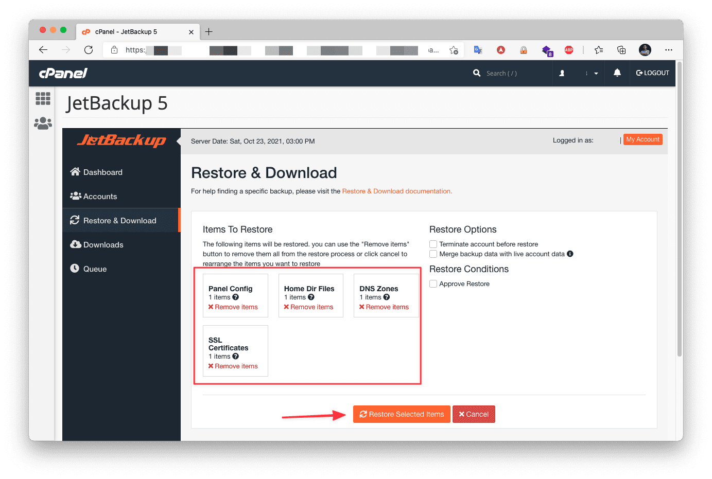Click the Dashboard home icon in JetBackup sidebar
Screen dimensions: 712x479
point(75,172)
